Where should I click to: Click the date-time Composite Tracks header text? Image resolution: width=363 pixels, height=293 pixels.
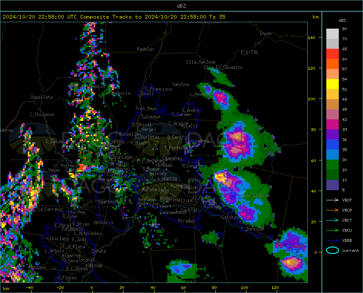114,17
